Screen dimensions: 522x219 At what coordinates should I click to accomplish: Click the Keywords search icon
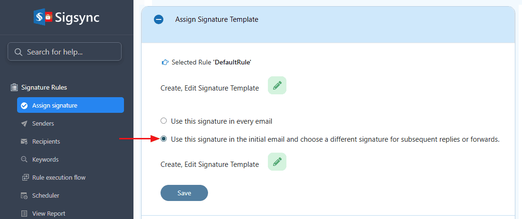[x=24, y=160]
